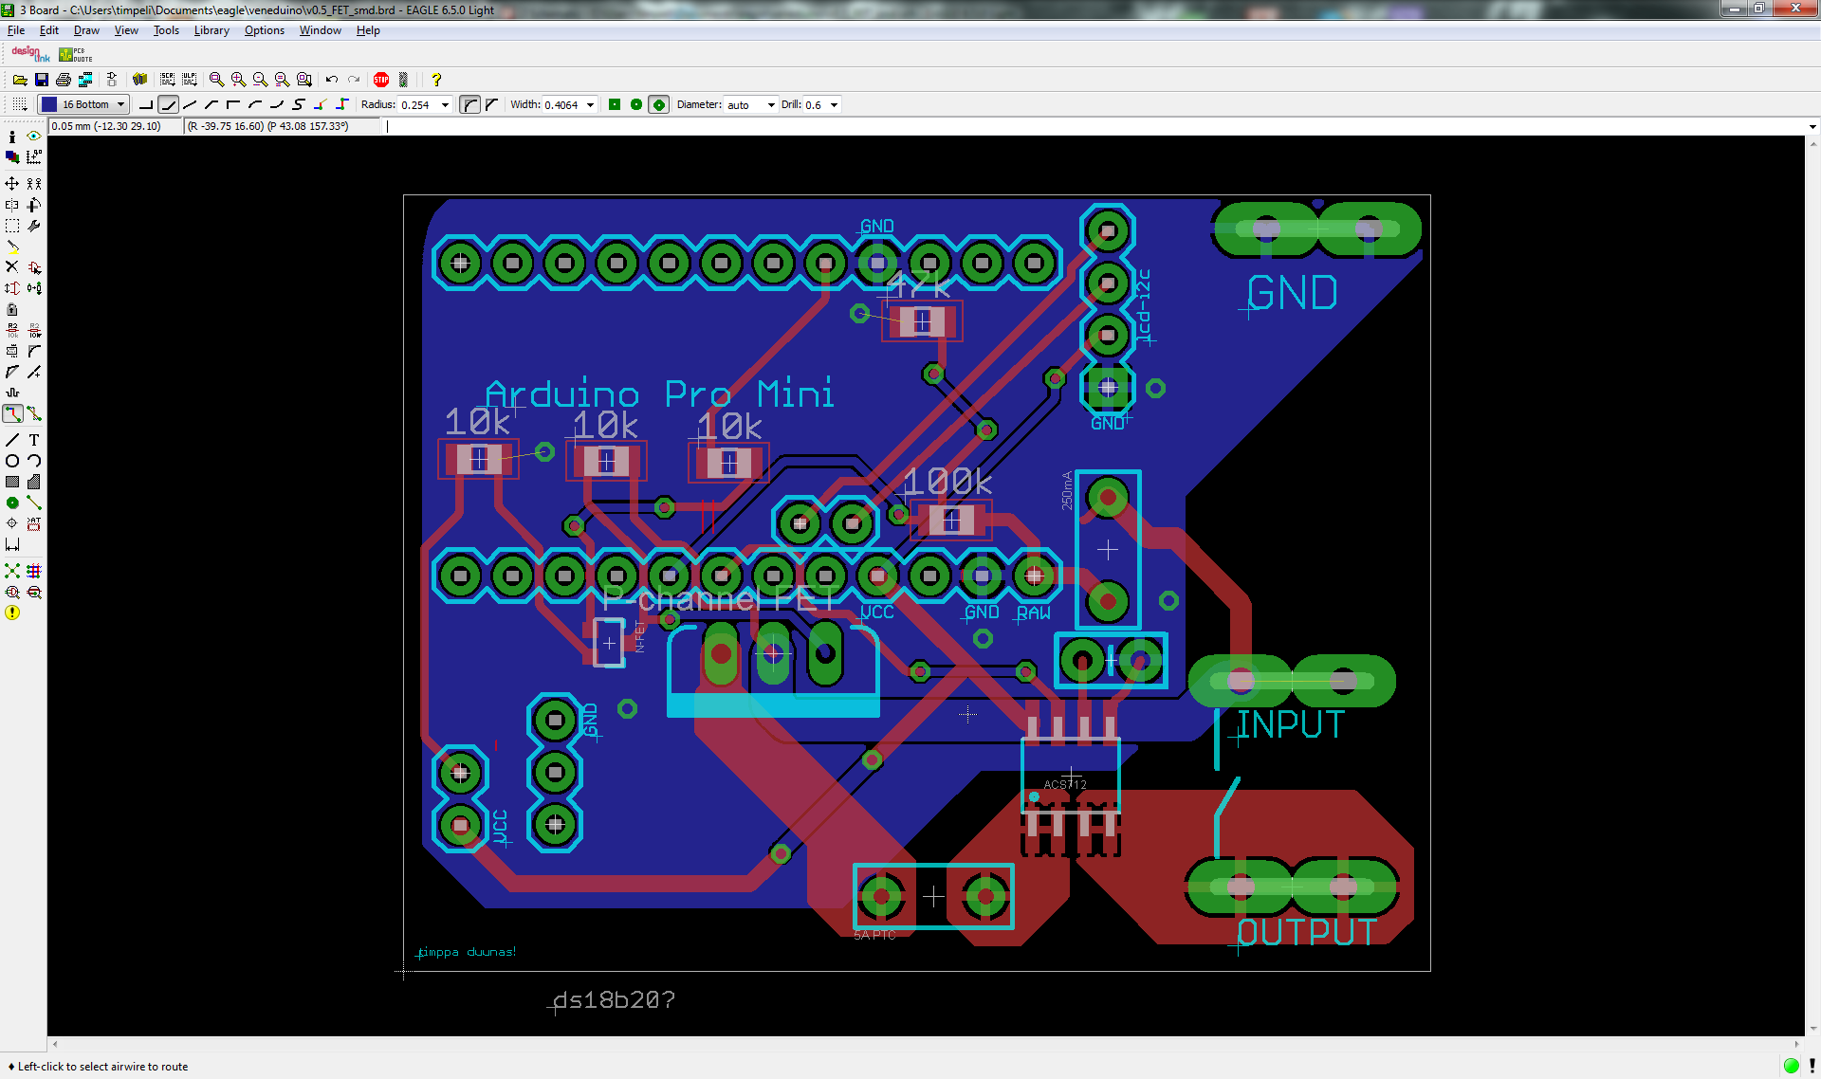Open the Tools menu
Viewport: 1821px width, 1079px height.
pyautogui.click(x=166, y=30)
